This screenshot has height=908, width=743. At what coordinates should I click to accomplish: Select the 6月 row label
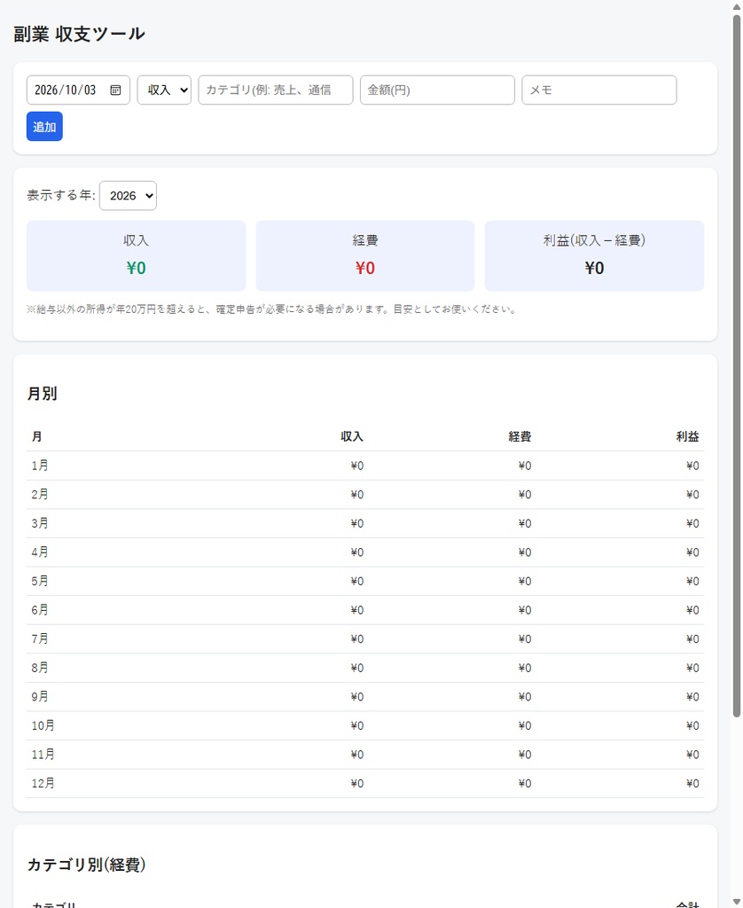40,610
